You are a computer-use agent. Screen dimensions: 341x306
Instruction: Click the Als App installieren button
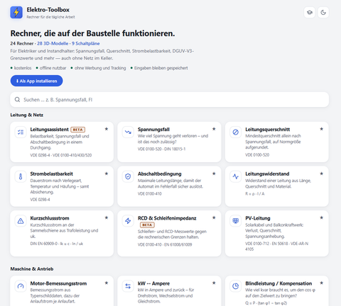click(x=36, y=81)
